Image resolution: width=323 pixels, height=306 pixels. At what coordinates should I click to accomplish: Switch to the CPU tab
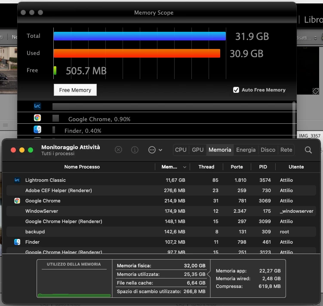pos(181,150)
